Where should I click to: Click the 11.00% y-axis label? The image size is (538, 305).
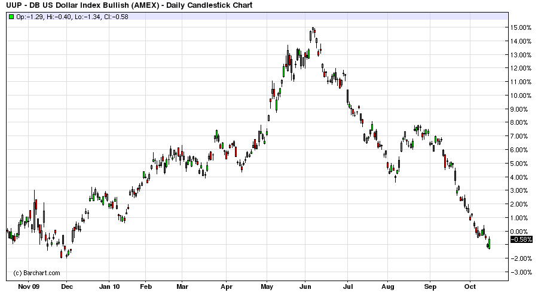pyautogui.click(x=521, y=82)
